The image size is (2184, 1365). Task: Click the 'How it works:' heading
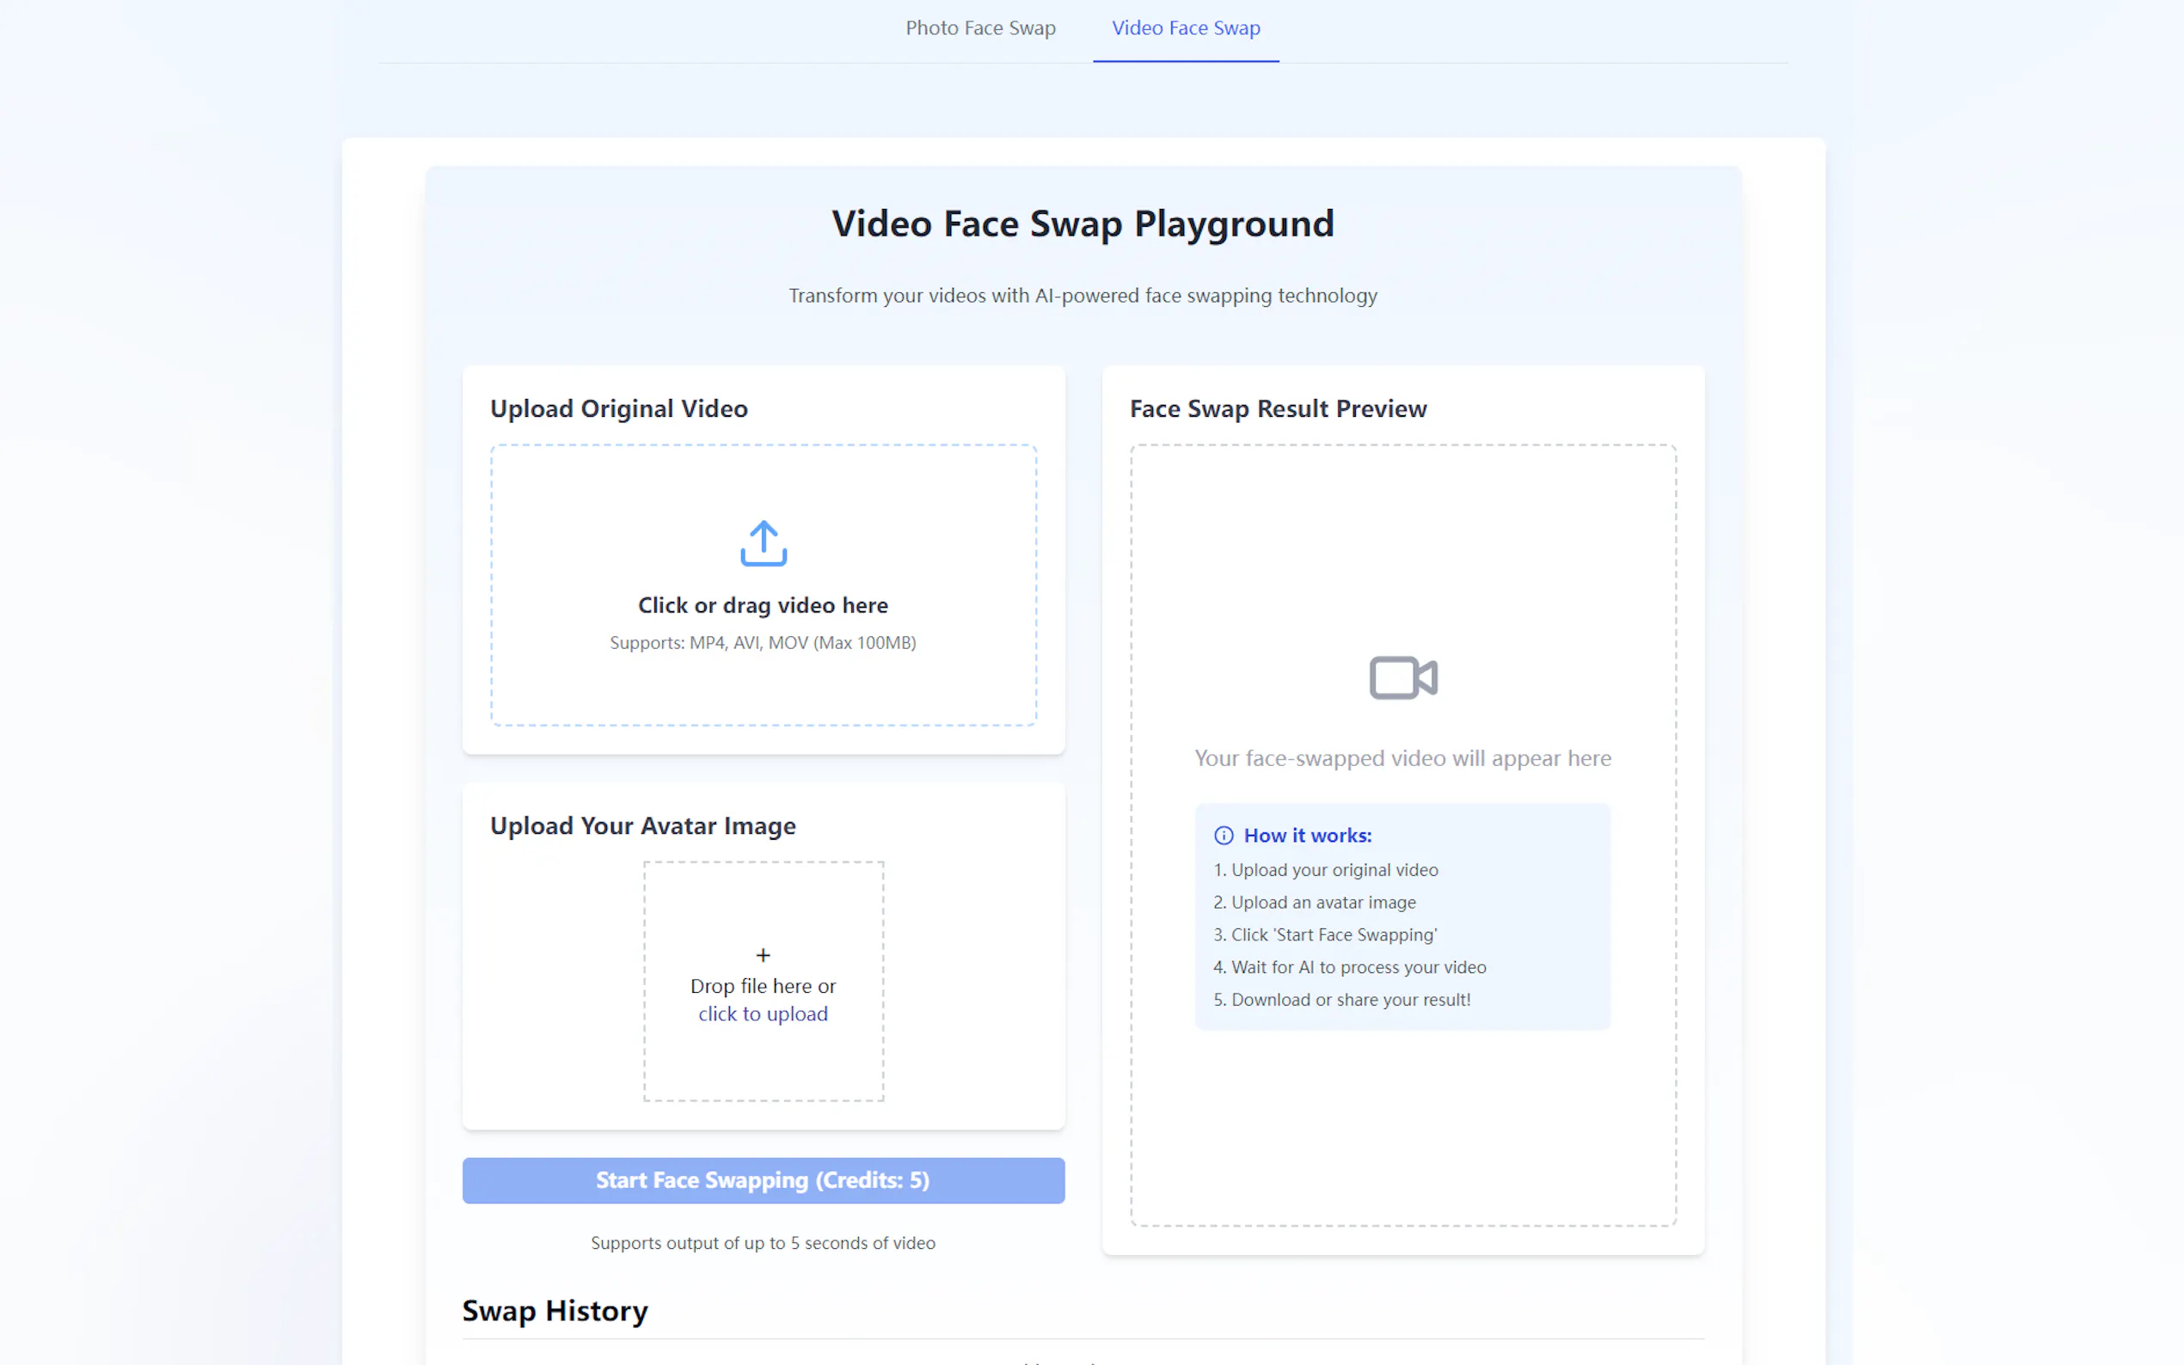(x=1307, y=836)
